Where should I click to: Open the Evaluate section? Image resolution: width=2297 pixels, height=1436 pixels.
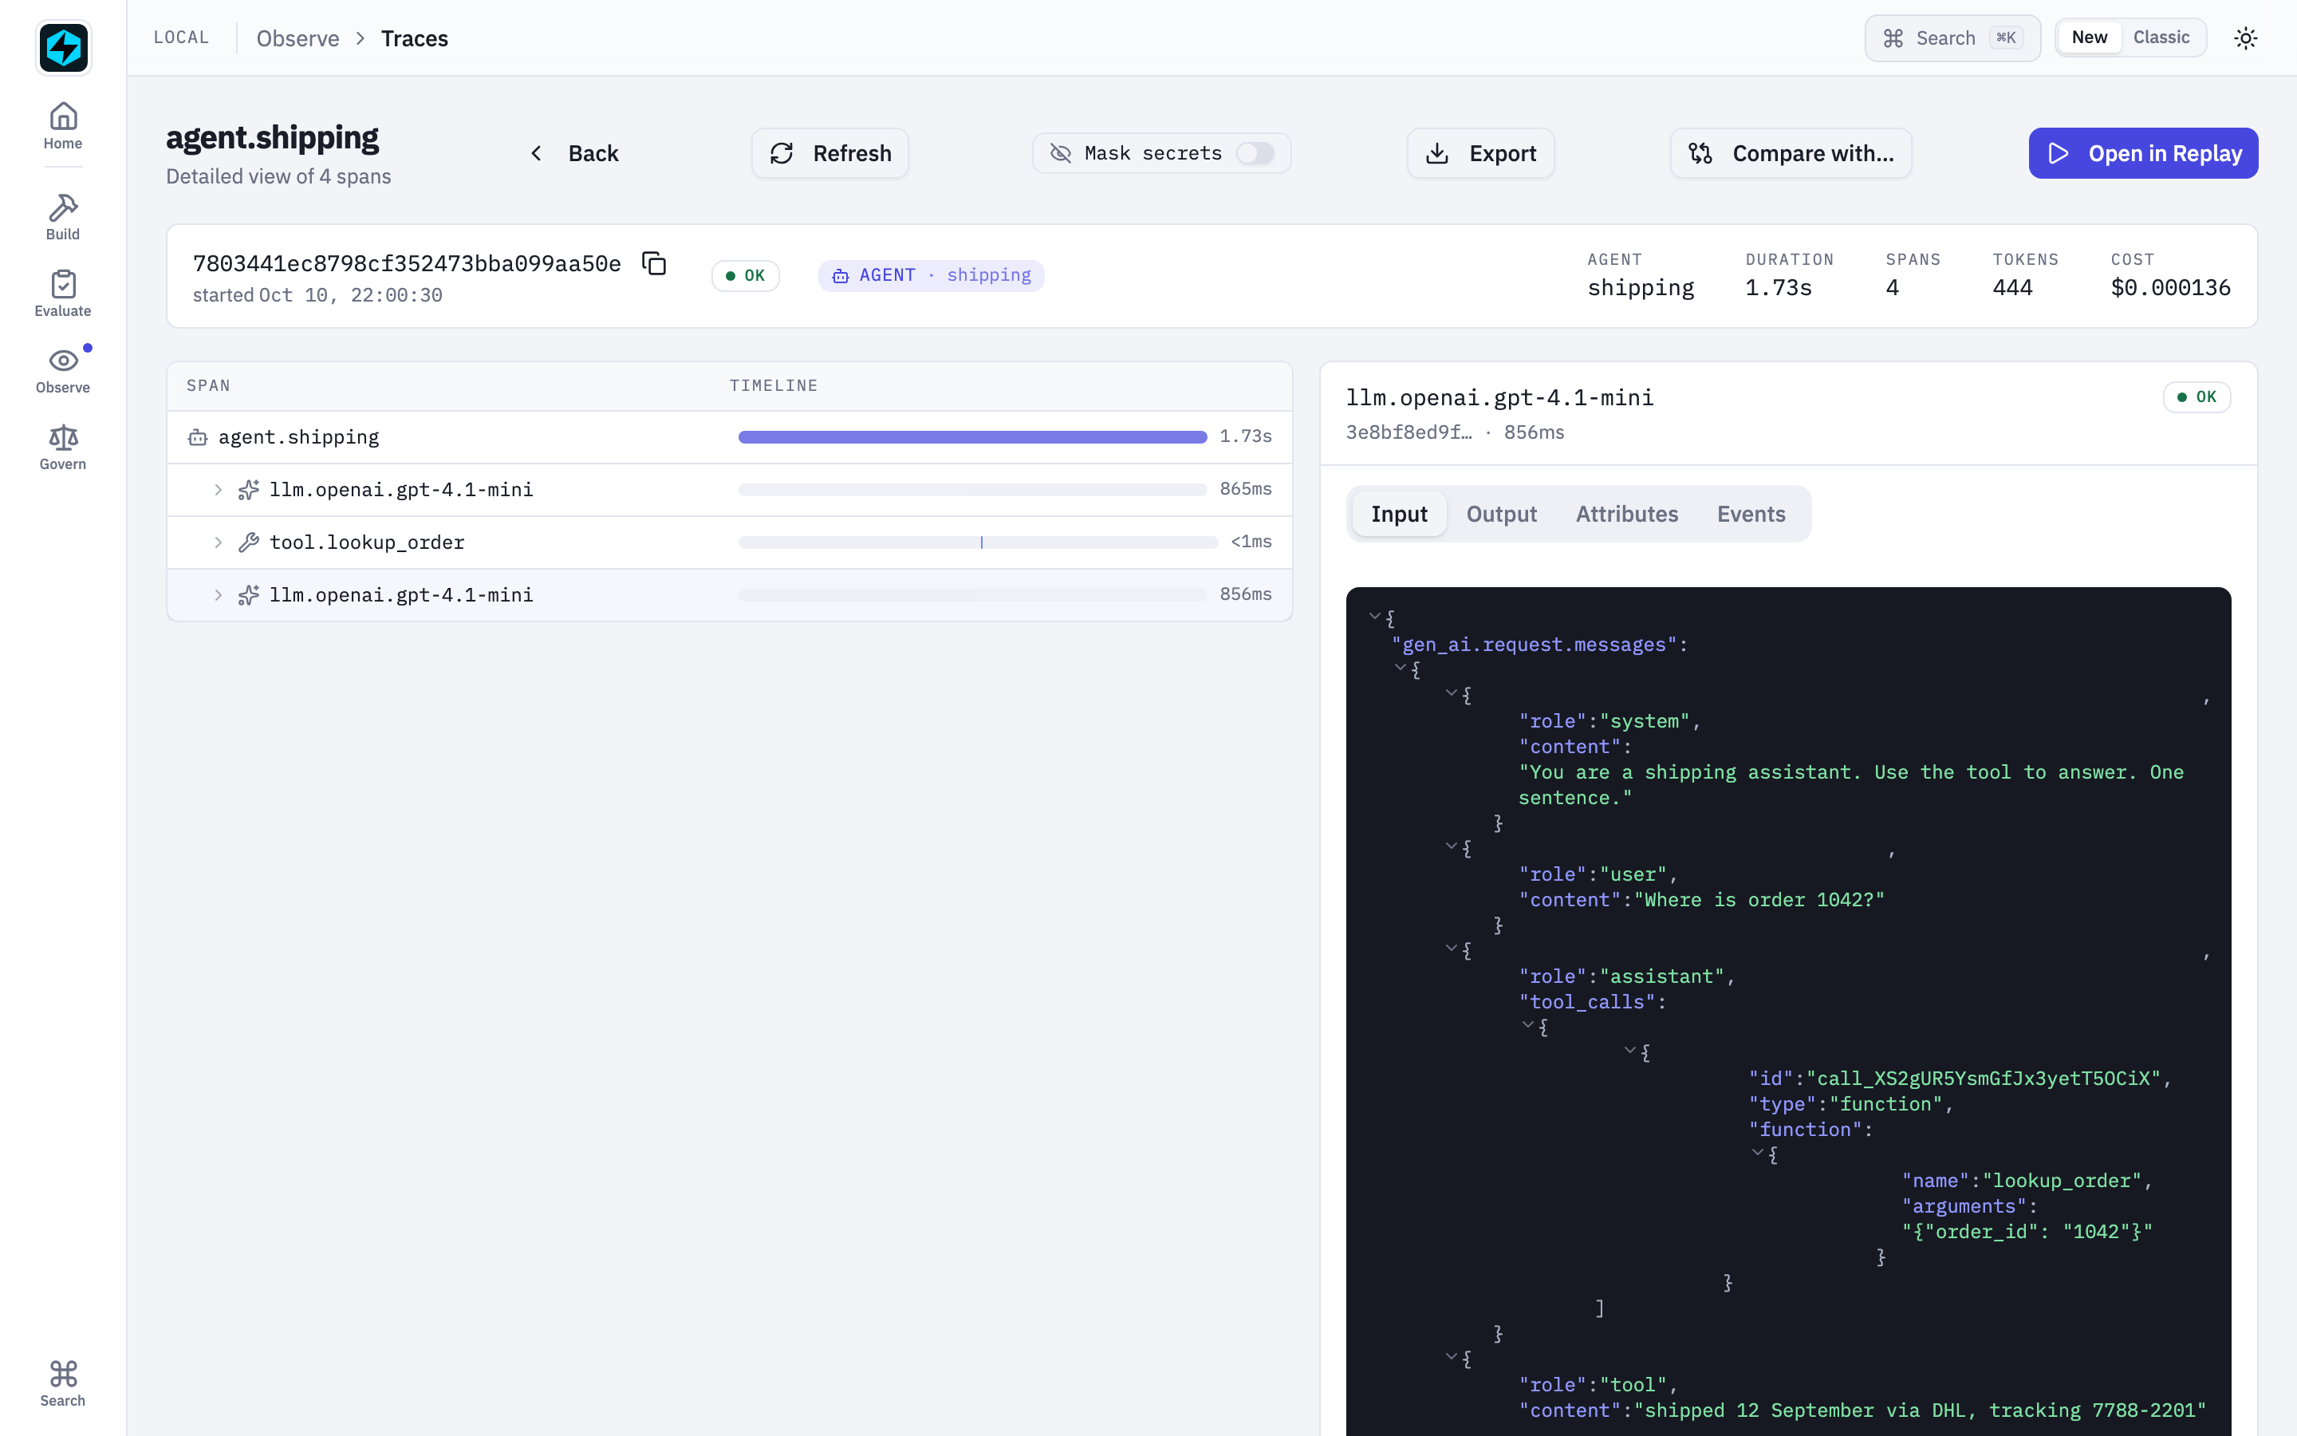[x=63, y=294]
